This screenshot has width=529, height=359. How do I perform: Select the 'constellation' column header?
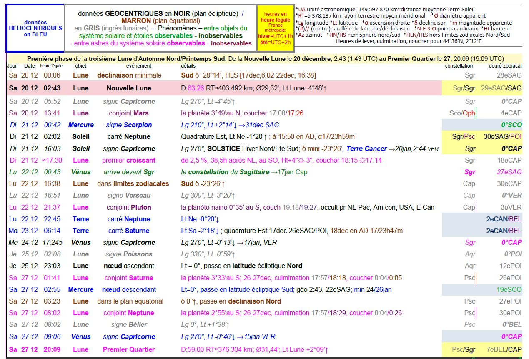(459, 66)
